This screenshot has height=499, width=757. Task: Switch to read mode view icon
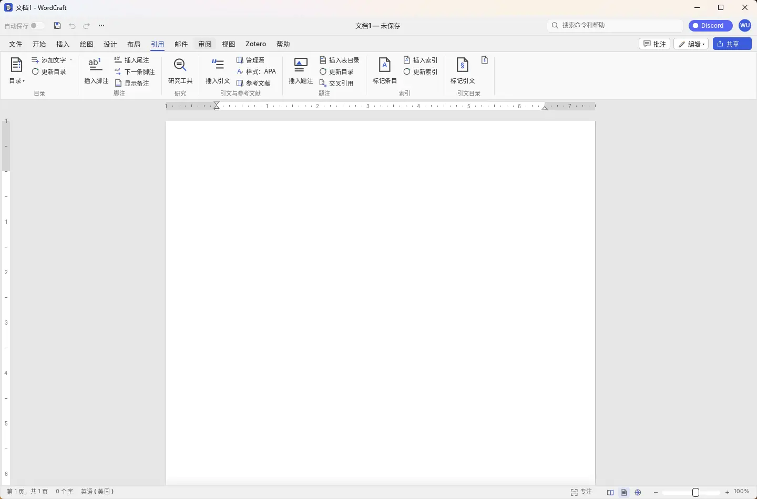[610, 492]
